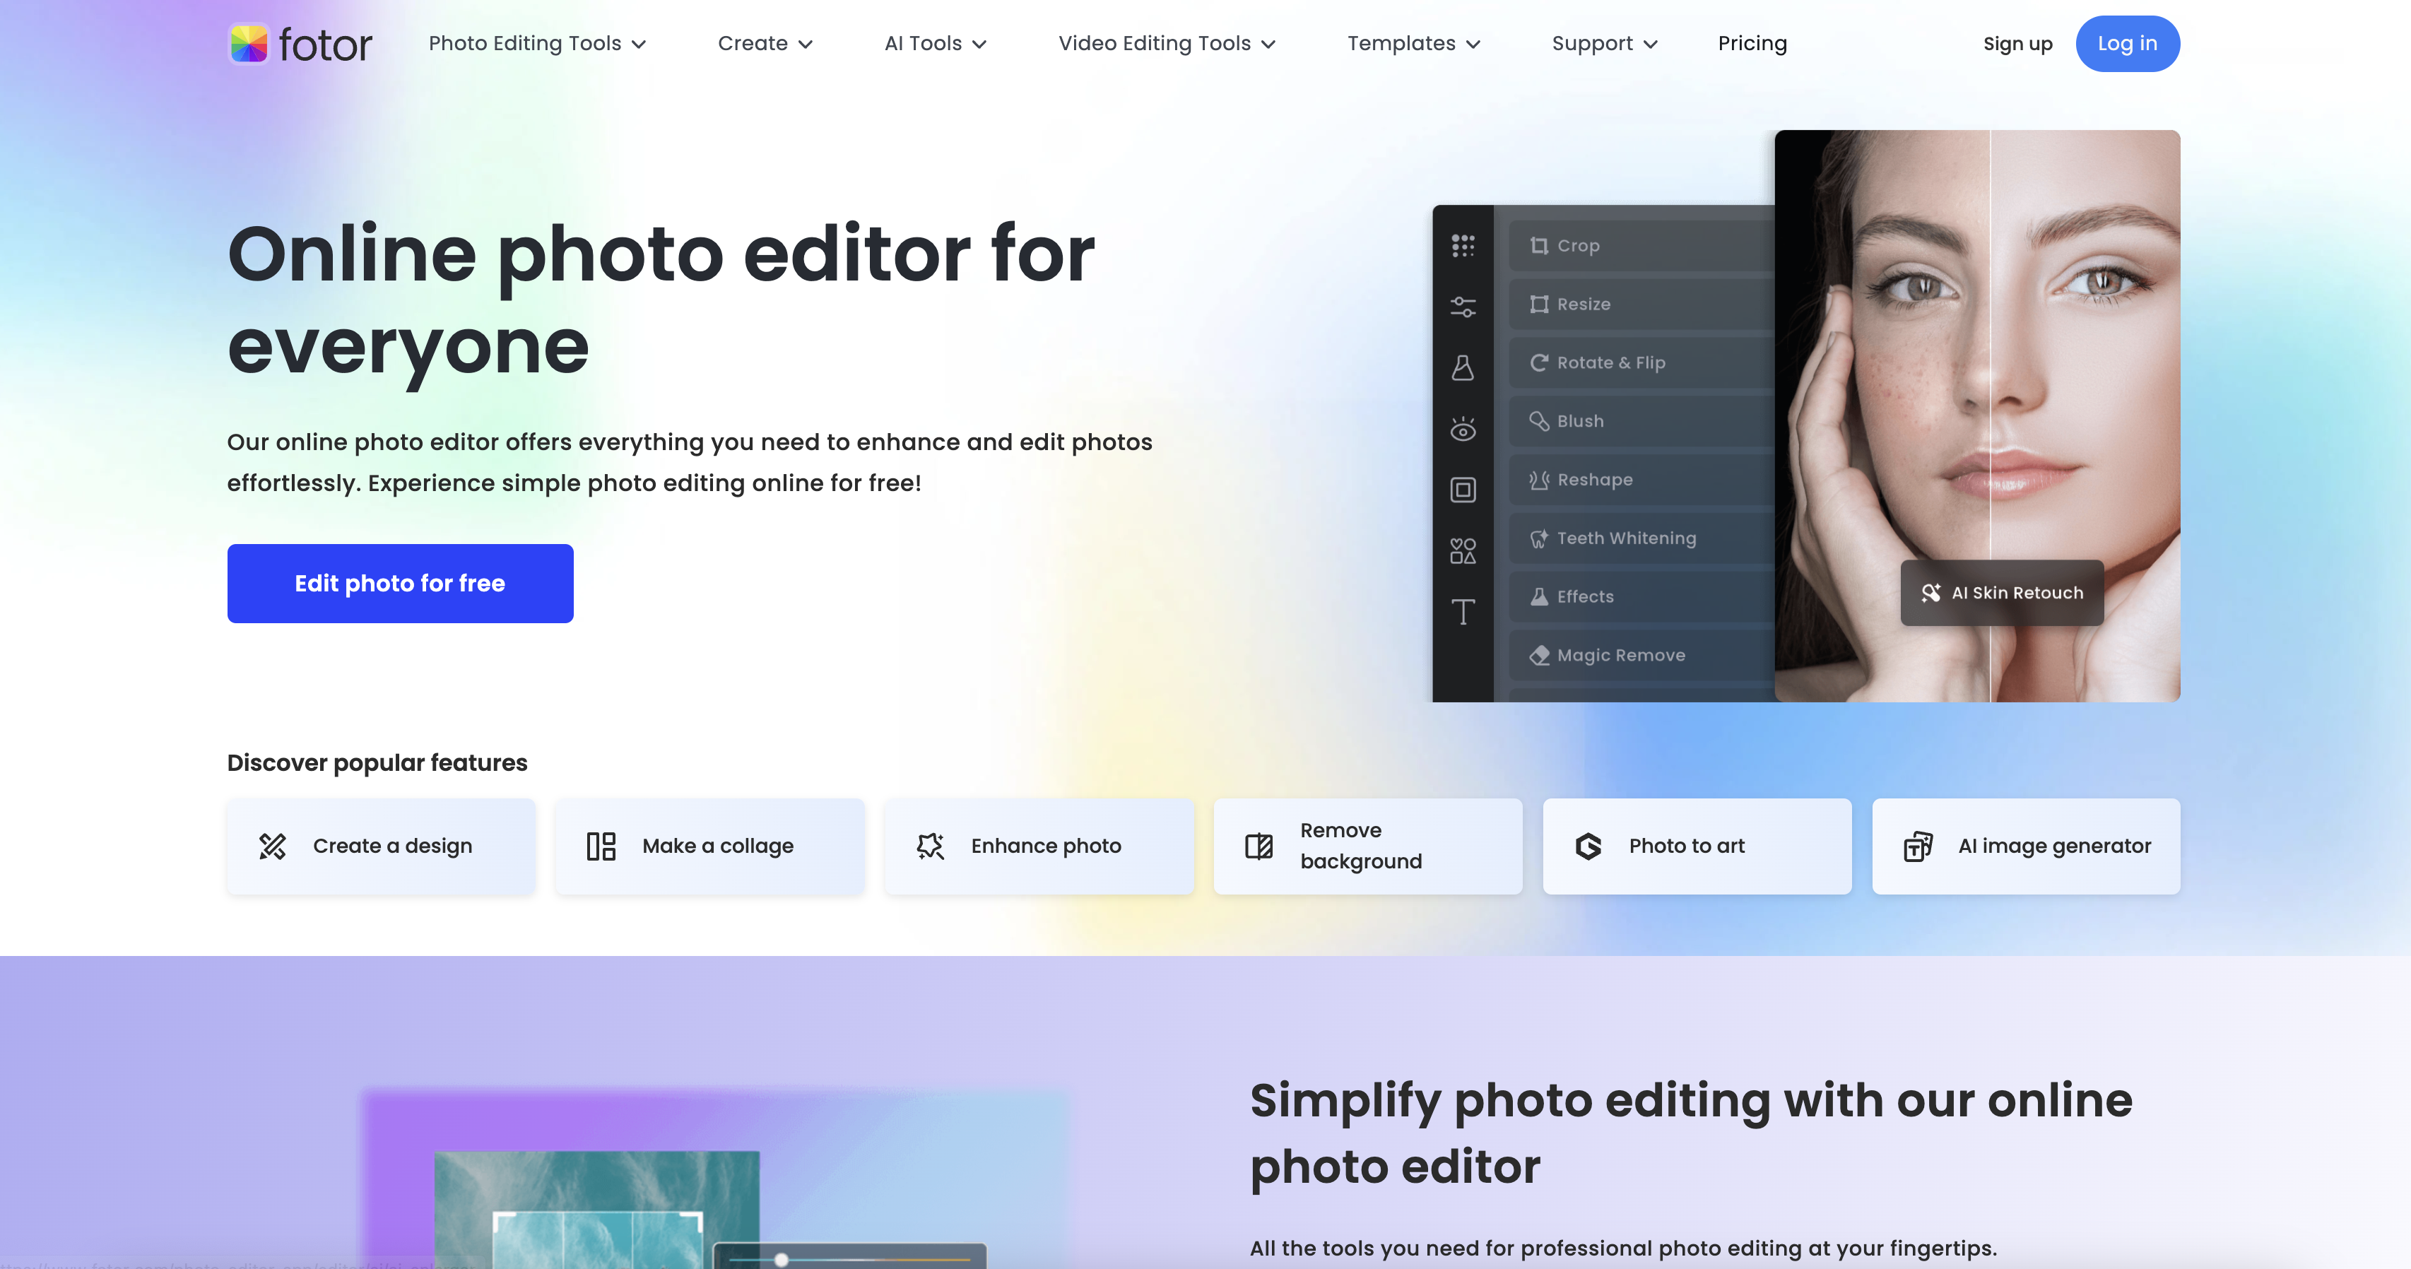Click the Rotate & Flip label
Screen dimensions: 2411x1269
(1611, 362)
